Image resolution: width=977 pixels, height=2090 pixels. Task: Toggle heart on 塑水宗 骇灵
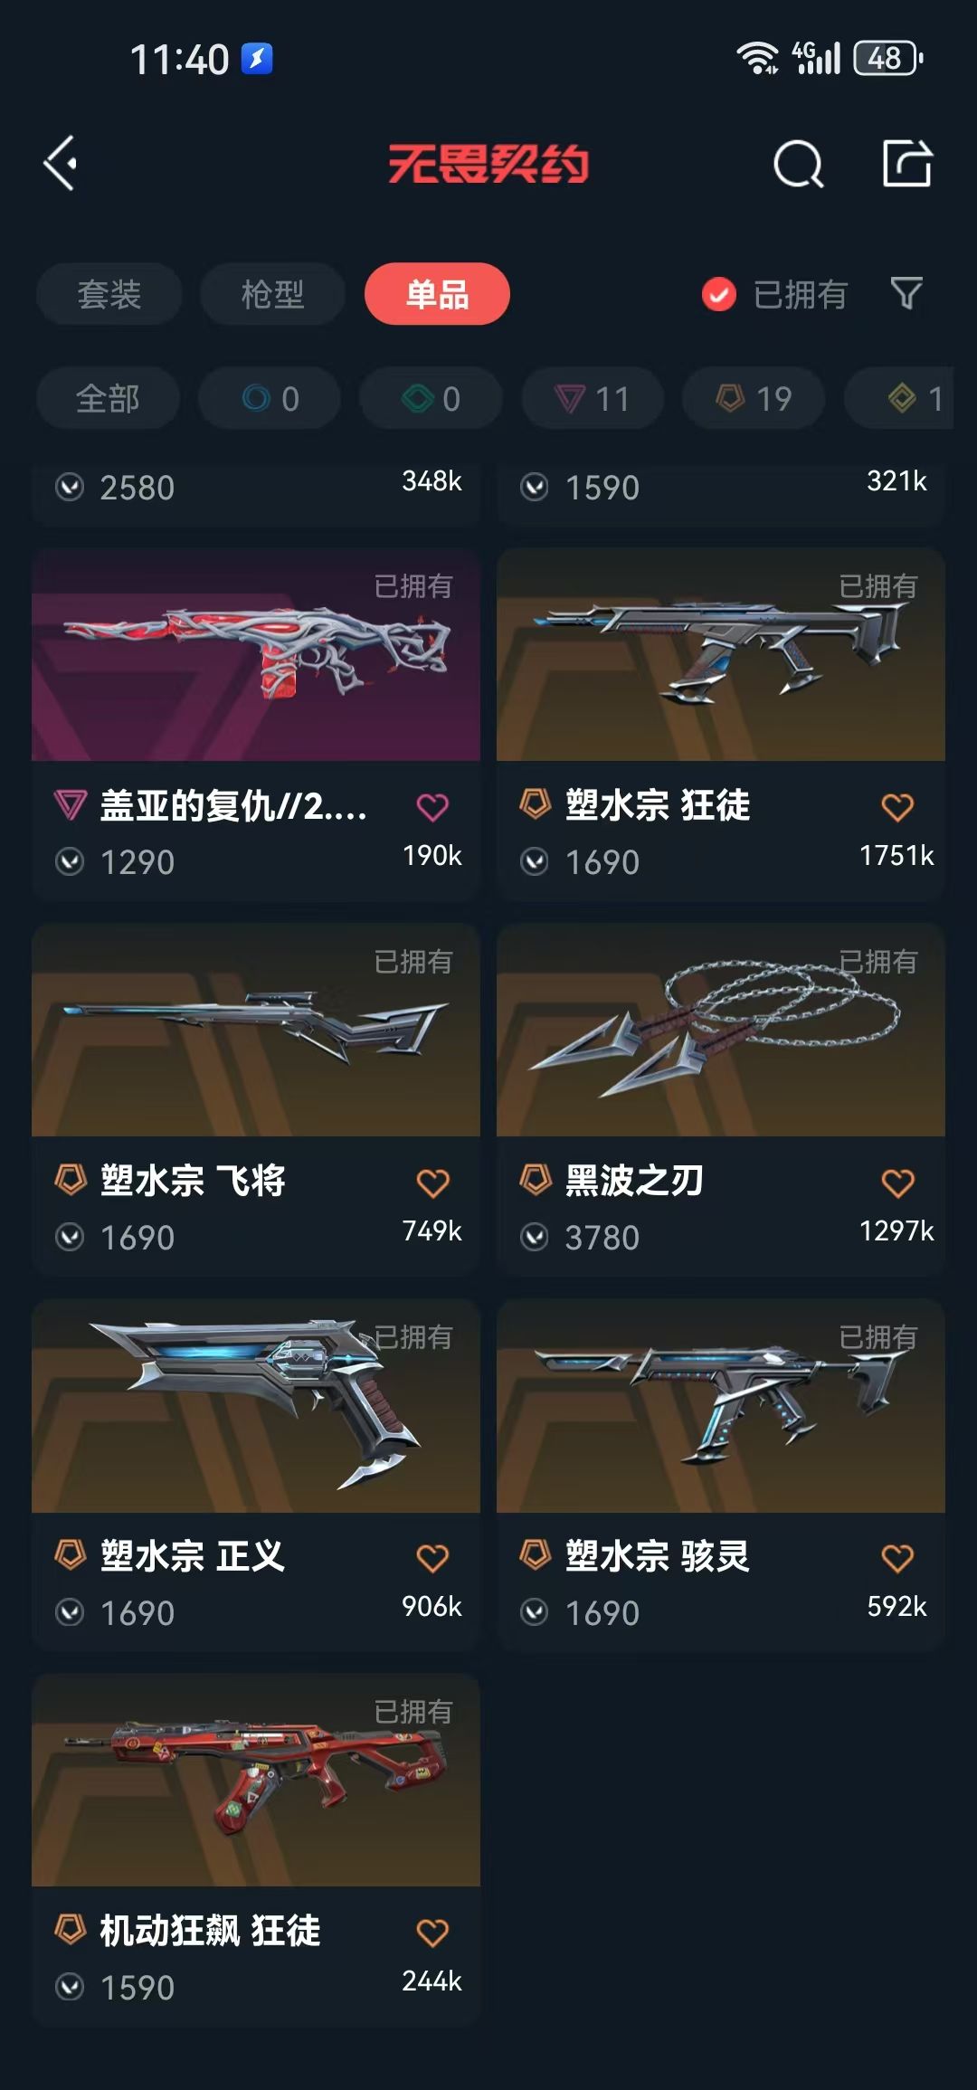coord(897,1557)
